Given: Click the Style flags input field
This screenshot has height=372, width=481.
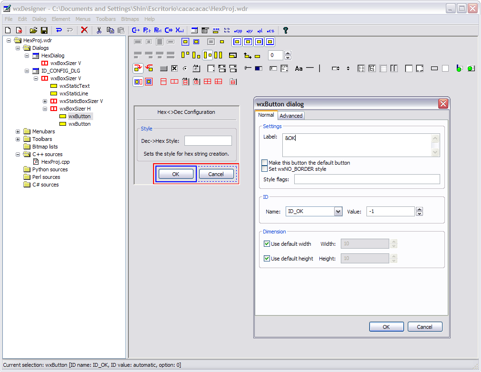Looking at the screenshot, I should tap(366, 179).
